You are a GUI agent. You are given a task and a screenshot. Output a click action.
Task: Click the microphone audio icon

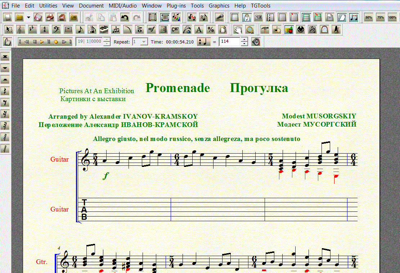(219, 17)
